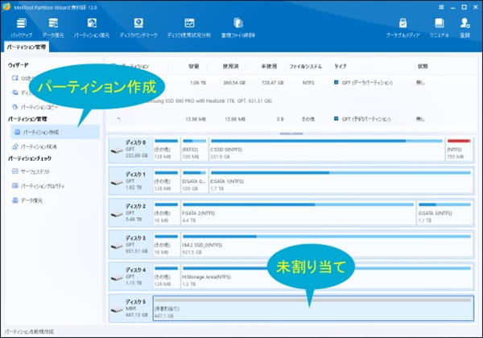Select the F:SATA 2(NTFS) 4.4 TB partition
Image resolution: width=483 pixels, height=338 pixels.
pos(298,213)
